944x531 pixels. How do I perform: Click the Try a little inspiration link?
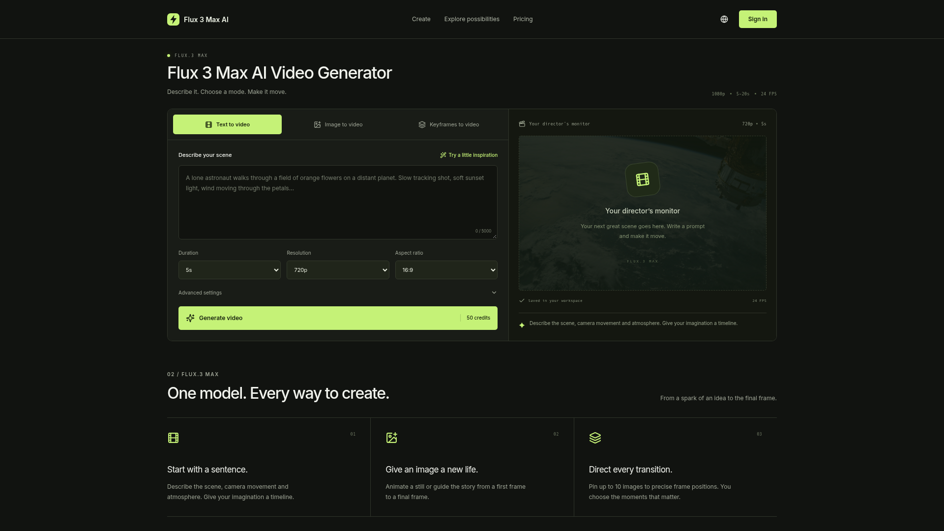tap(469, 155)
